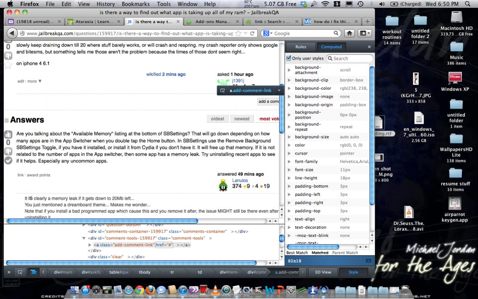This screenshot has width=478, height=299.
Task: Open Chrome from the Dock
Action: tap(140, 290)
